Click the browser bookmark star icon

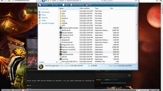click(x=157, y=1)
